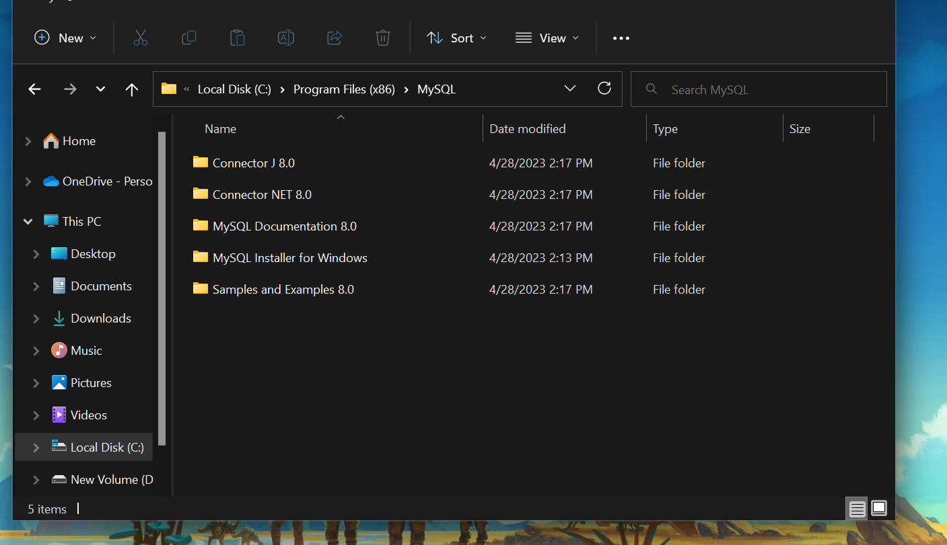Image resolution: width=947 pixels, height=545 pixels.
Task: Click the MySQL Installer for Windows folder icon
Action: click(x=200, y=257)
